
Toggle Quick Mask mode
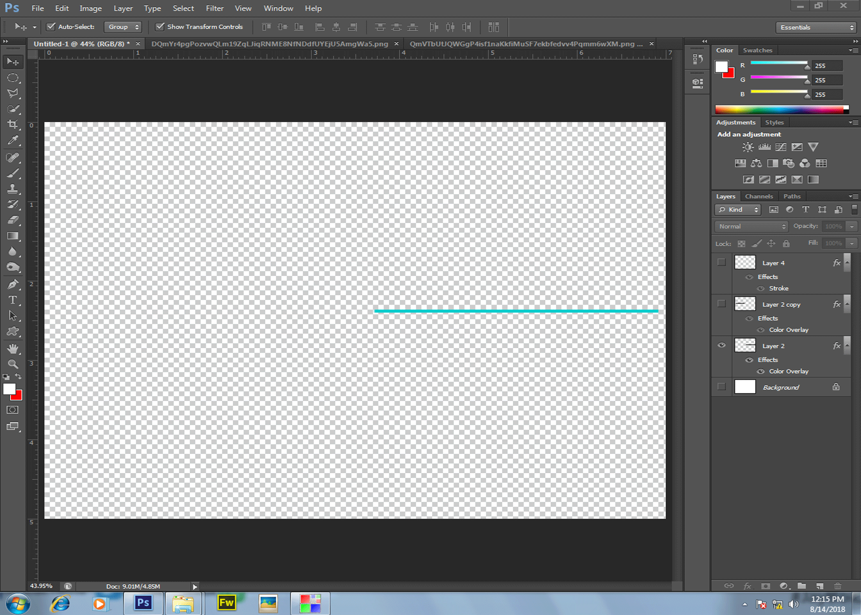pyautogui.click(x=13, y=410)
